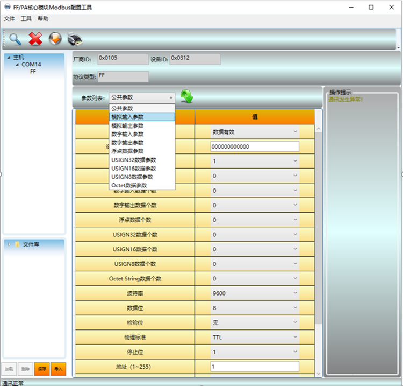The height and width of the screenshot is (386, 403).
Task: Click the 000000000000 input field
Action: click(255, 146)
